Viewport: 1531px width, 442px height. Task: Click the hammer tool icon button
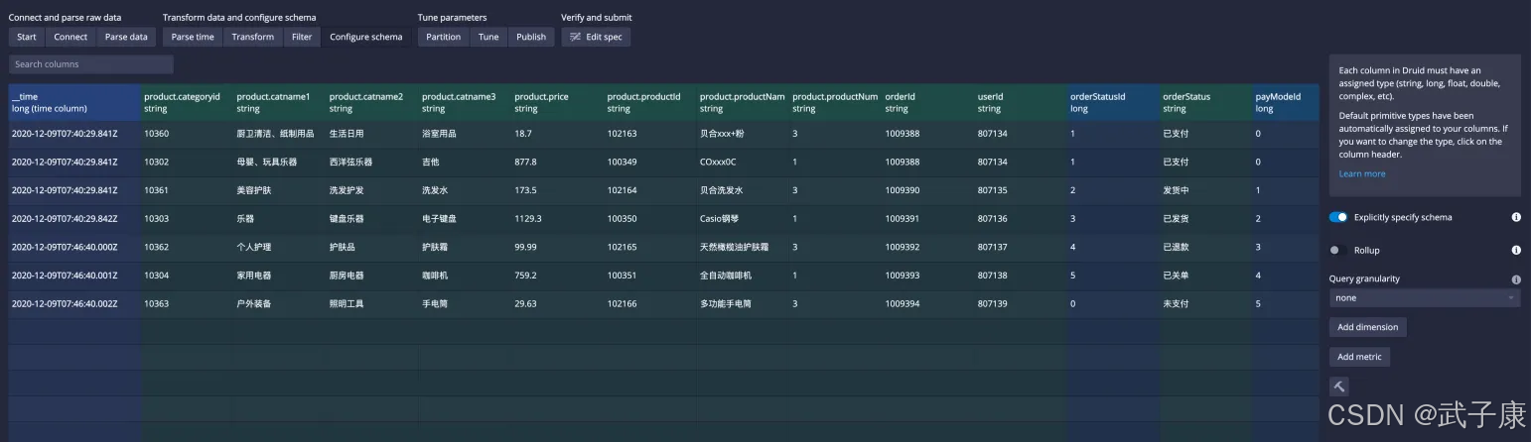click(1338, 387)
